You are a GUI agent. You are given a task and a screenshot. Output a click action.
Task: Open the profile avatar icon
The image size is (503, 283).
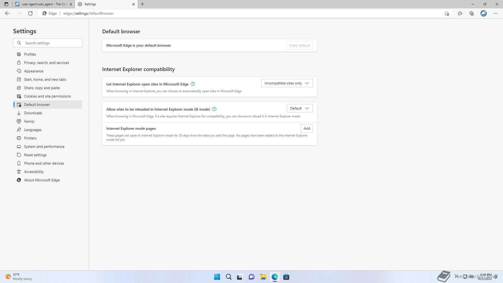[x=484, y=13]
